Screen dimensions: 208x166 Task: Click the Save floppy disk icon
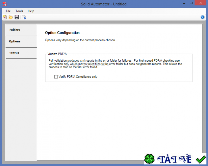(17, 17)
